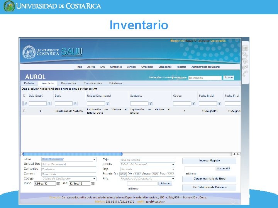Expand the Serie Documental dropdown
Screen dimensions: 278x208
click(94, 159)
